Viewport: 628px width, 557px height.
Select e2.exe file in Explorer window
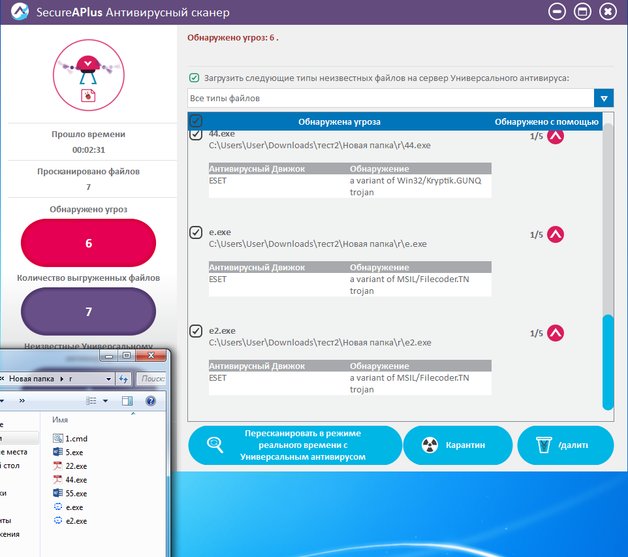coord(71,521)
